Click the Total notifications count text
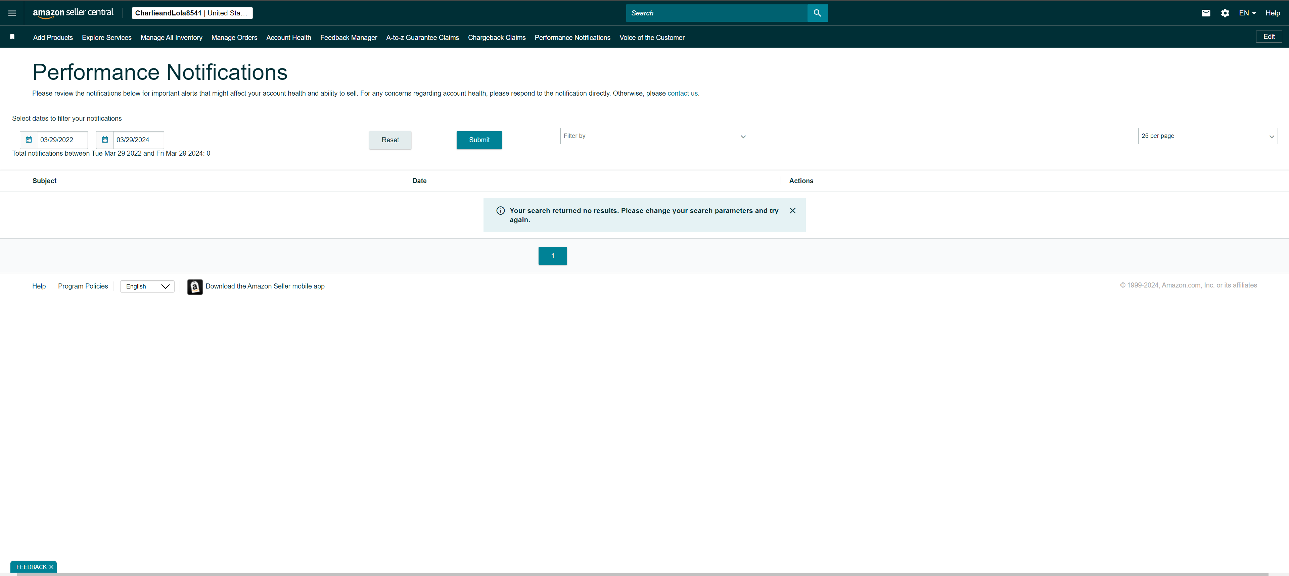The image size is (1289, 576). [x=111, y=154]
